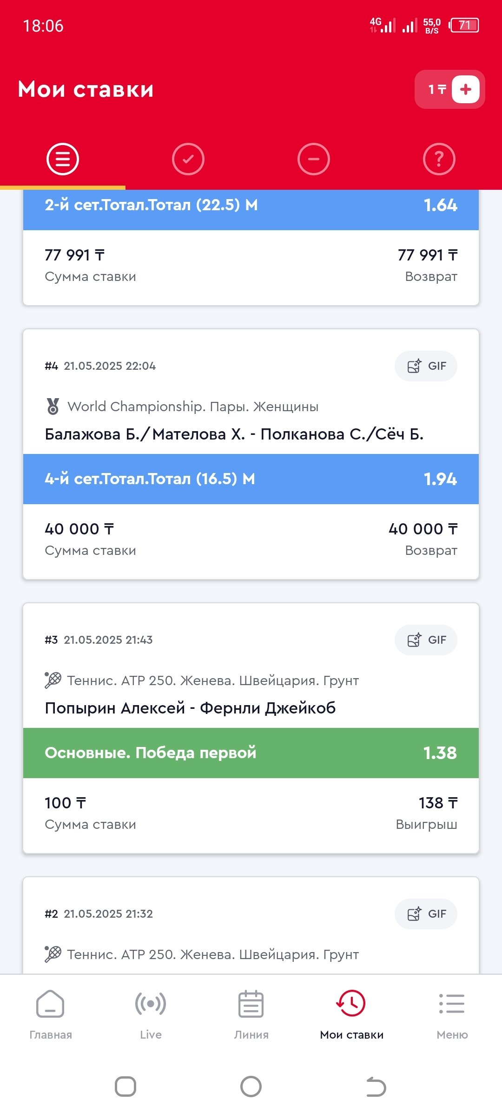The width and height of the screenshot is (502, 1120).
Task: Open Балажова/Мателова vs Полканова/Сёч match
Action: point(234,434)
